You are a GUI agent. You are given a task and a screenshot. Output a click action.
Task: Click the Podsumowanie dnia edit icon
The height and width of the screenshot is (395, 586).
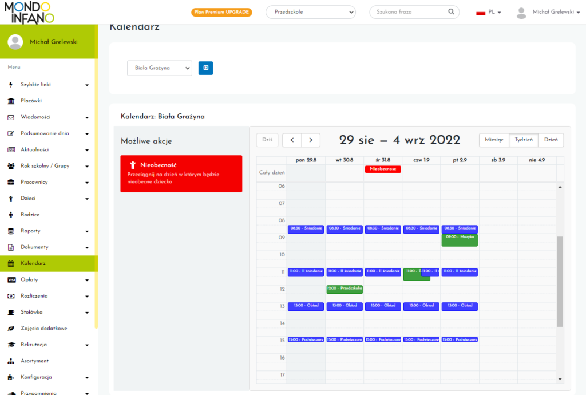point(11,133)
